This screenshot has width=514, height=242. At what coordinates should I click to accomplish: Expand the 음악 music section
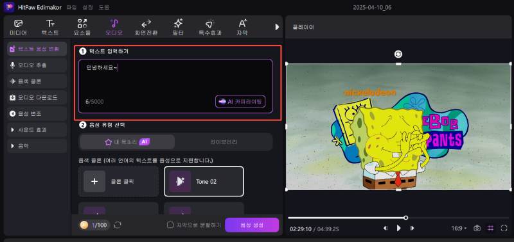coord(37,146)
